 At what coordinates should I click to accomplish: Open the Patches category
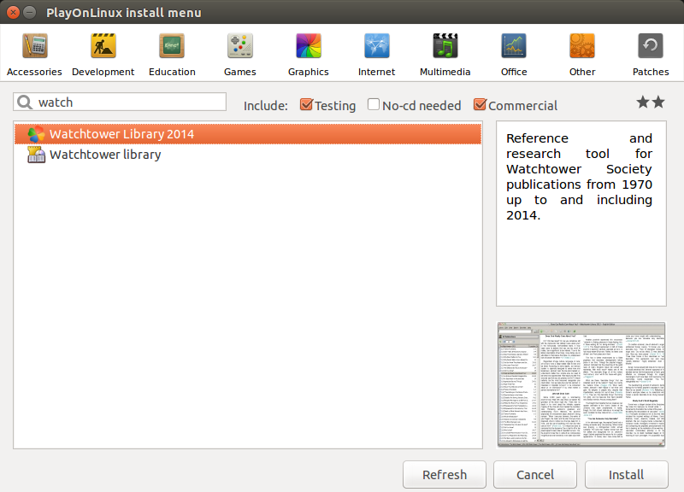pos(651,46)
